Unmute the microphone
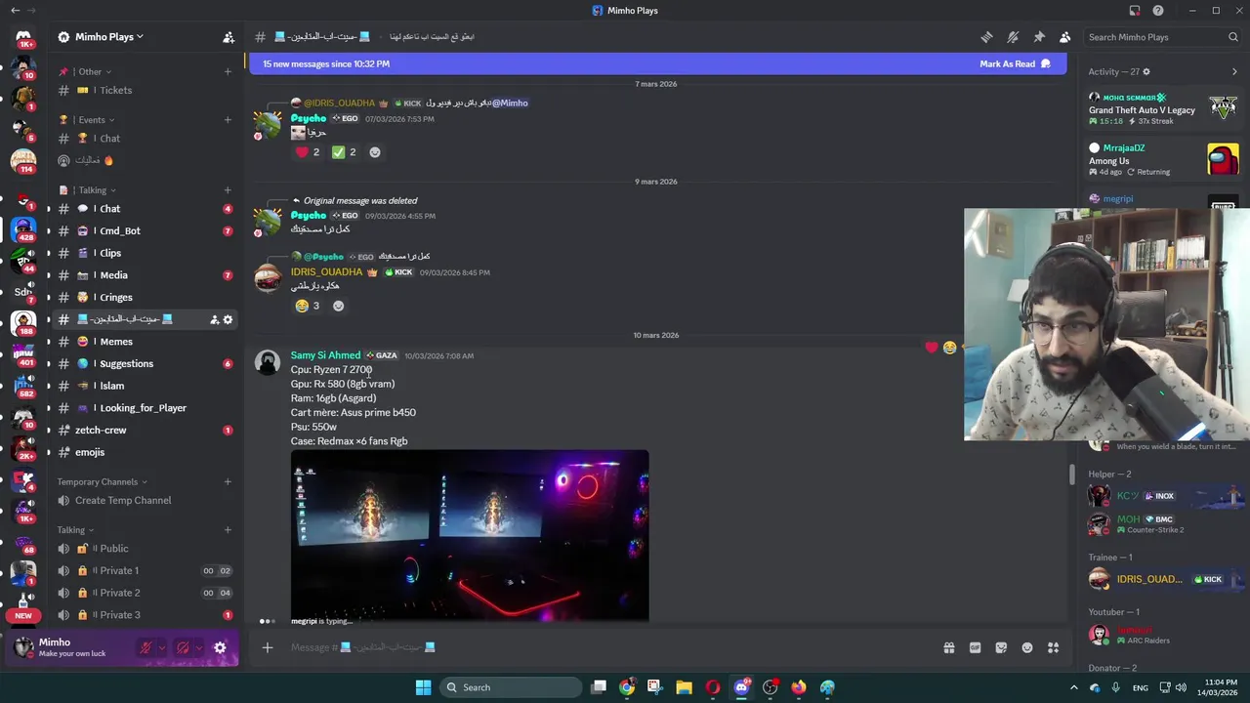The width and height of the screenshot is (1250, 703). 146,647
